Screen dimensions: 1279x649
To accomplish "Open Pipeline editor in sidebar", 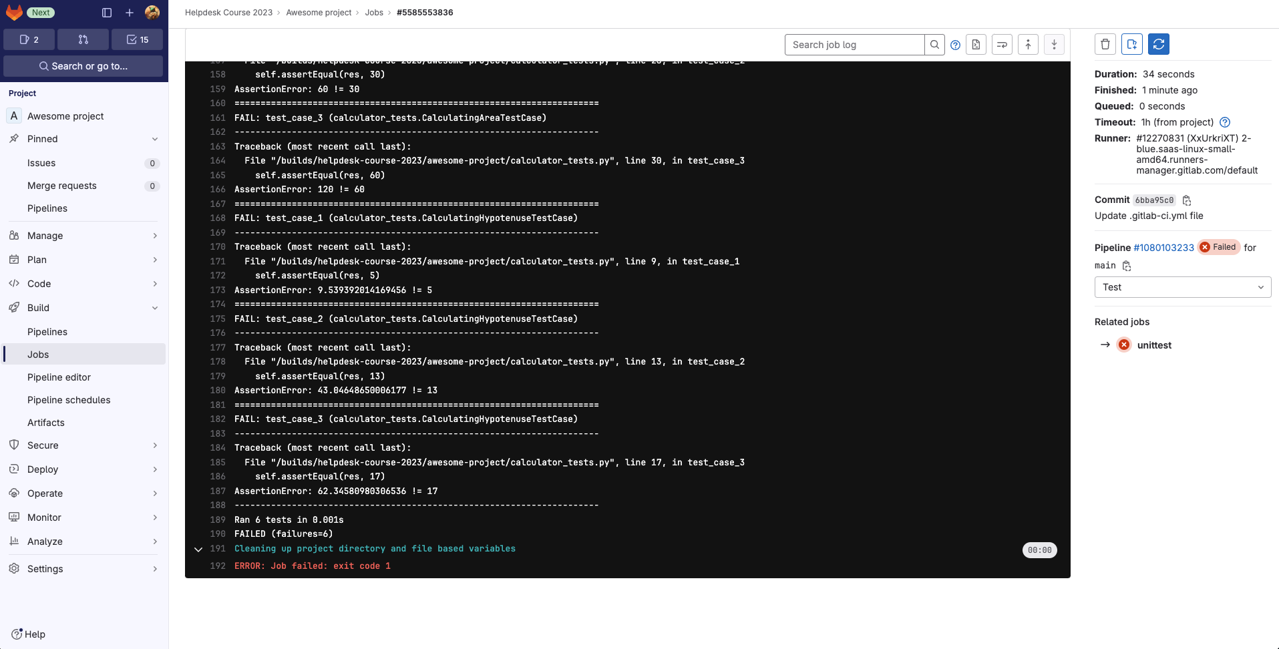I will coord(59,377).
